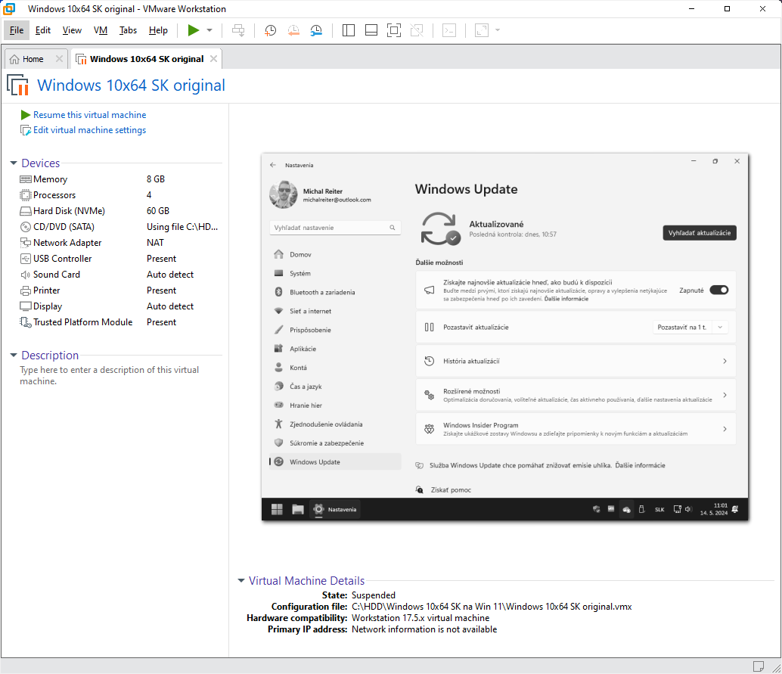Click the green Power On play button
Screen dimensions: 782x674
[x=194, y=30]
